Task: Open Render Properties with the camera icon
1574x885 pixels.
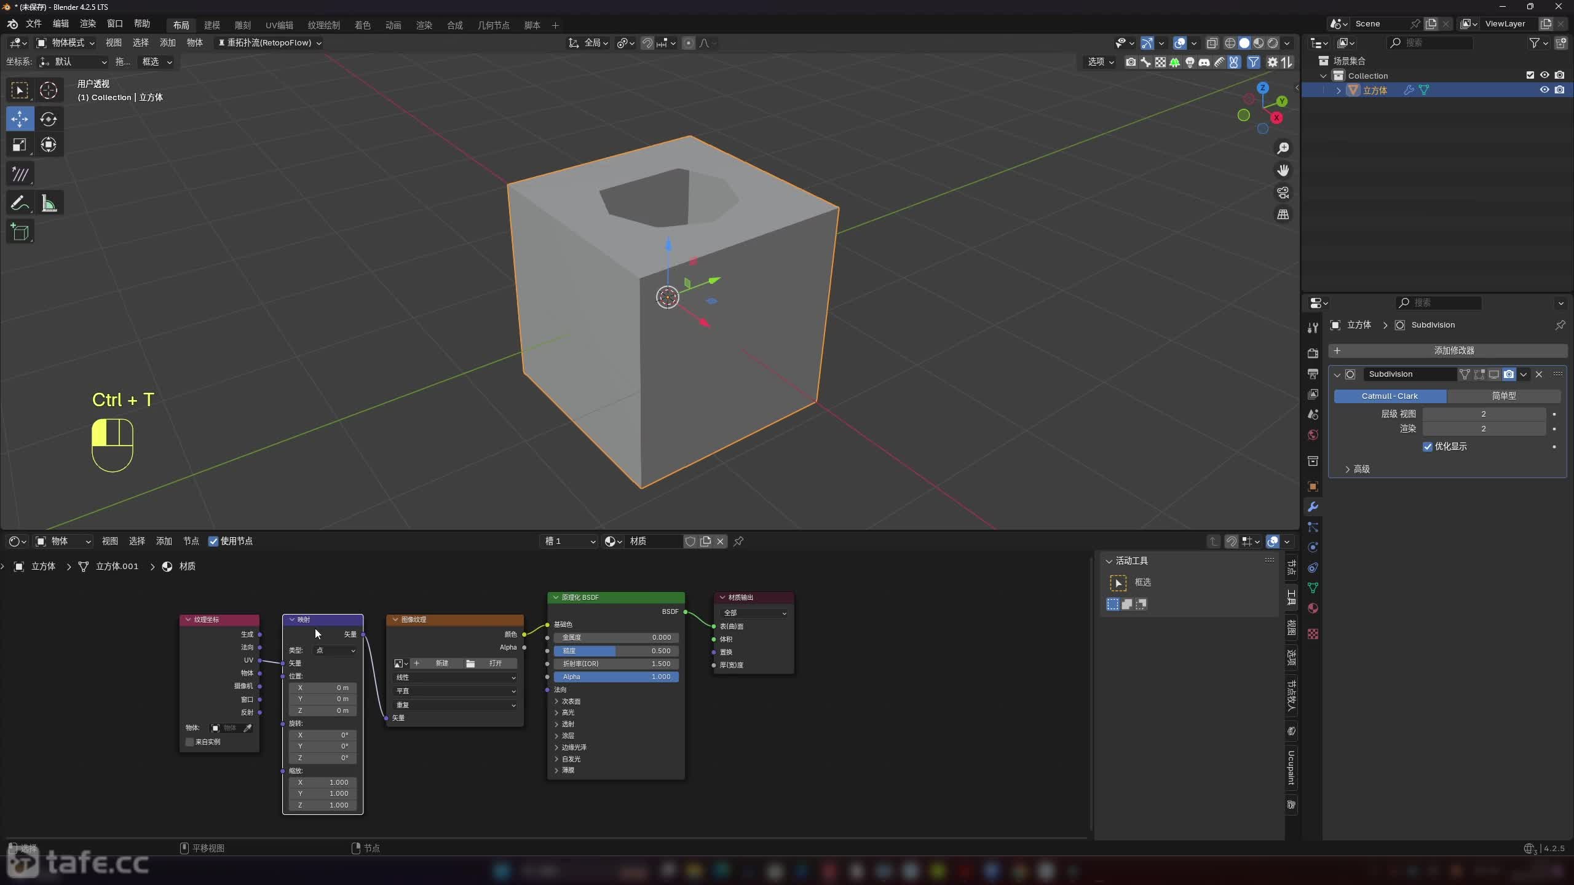Action: (x=1312, y=353)
